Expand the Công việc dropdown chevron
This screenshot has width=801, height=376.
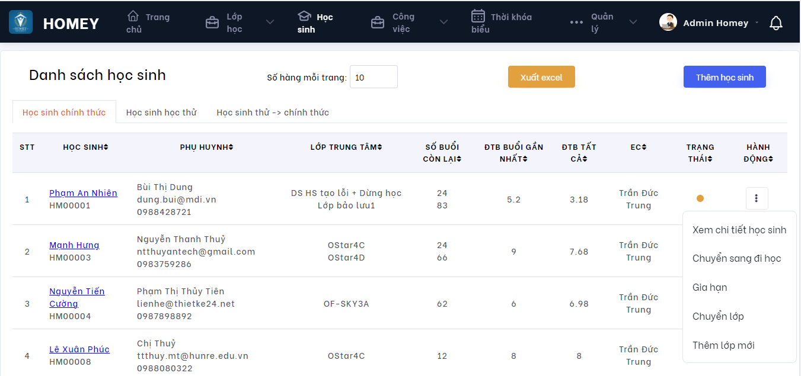point(443,23)
